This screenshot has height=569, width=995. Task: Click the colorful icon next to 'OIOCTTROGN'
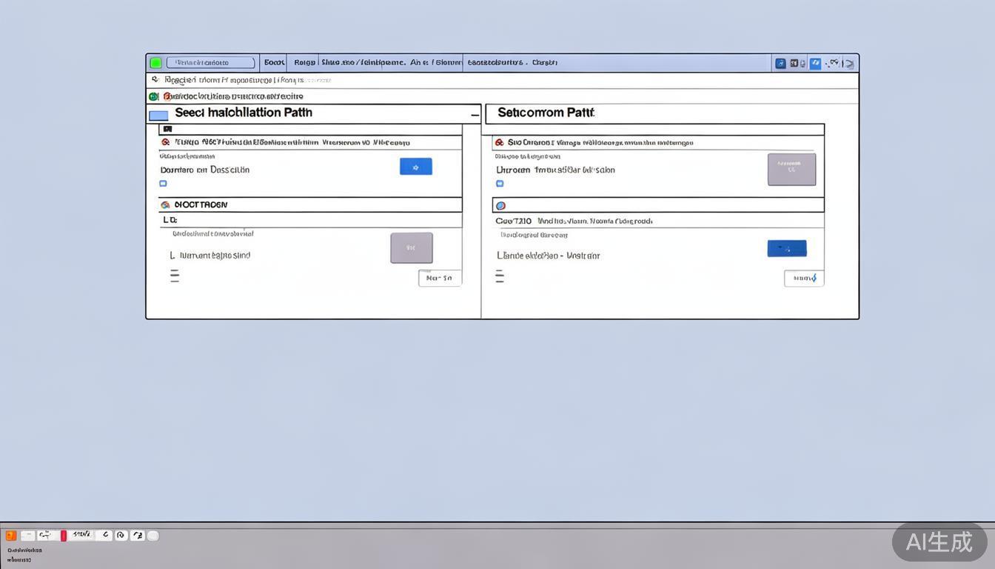coord(165,204)
